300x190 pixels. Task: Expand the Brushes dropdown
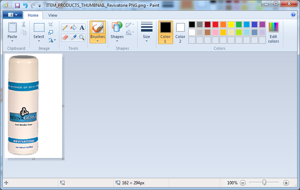tap(97, 41)
